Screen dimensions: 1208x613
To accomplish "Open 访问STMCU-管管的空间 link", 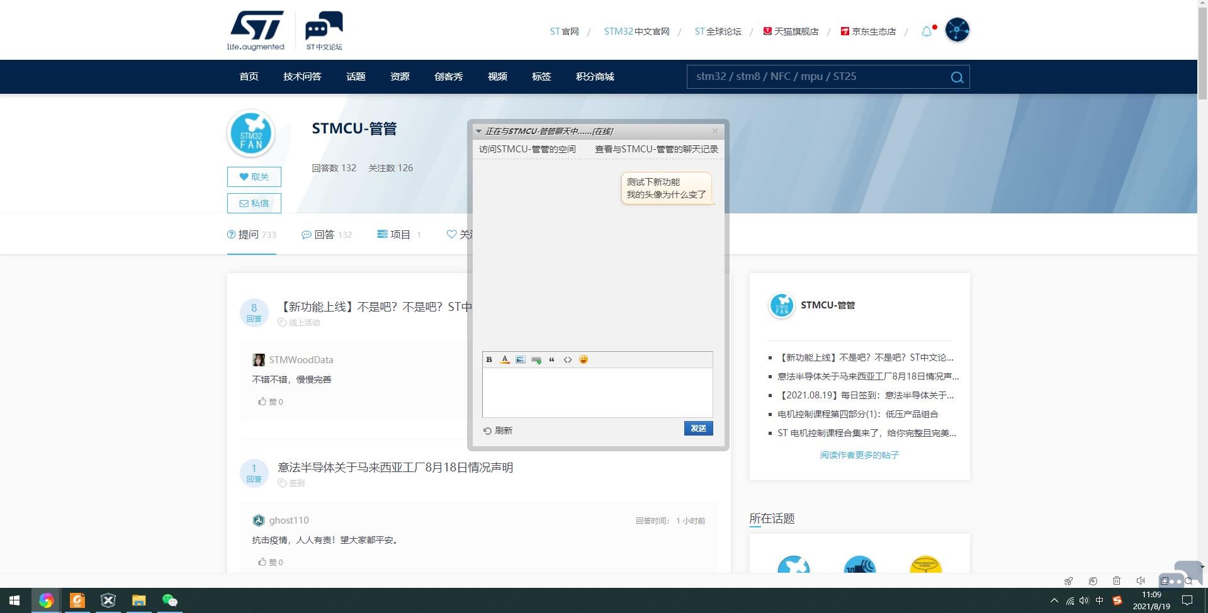I will (528, 149).
